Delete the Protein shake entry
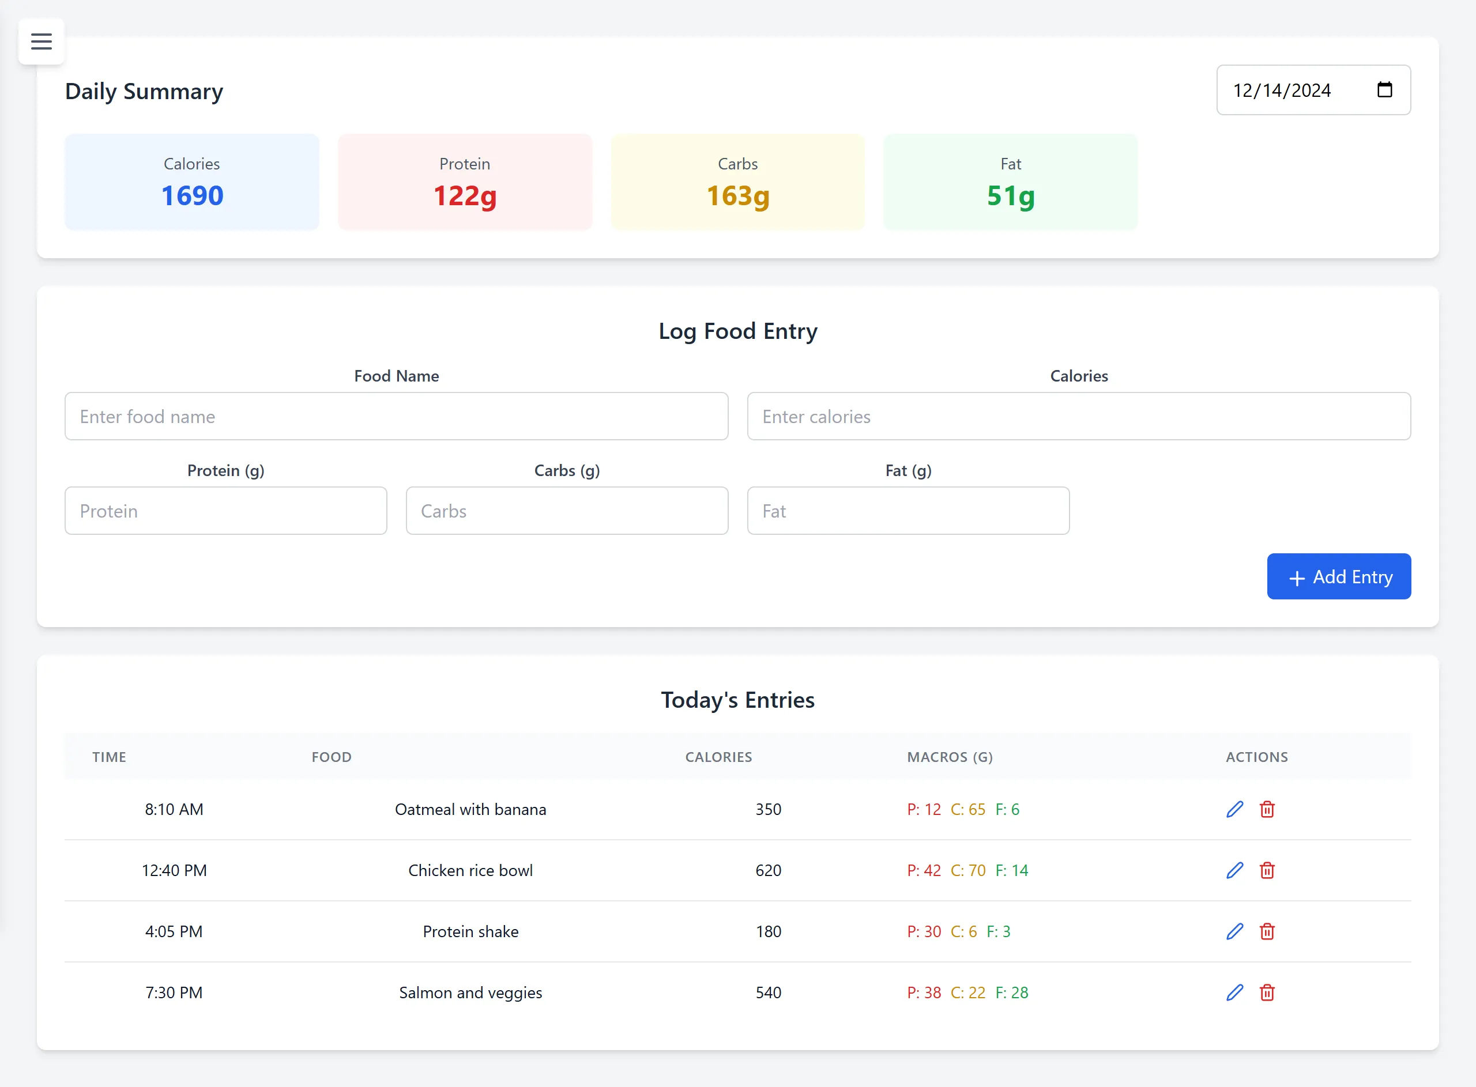Image resolution: width=1476 pixels, height=1087 pixels. pos(1267,932)
